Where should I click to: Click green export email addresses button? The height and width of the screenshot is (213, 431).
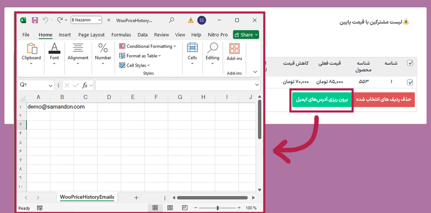(322, 100)
